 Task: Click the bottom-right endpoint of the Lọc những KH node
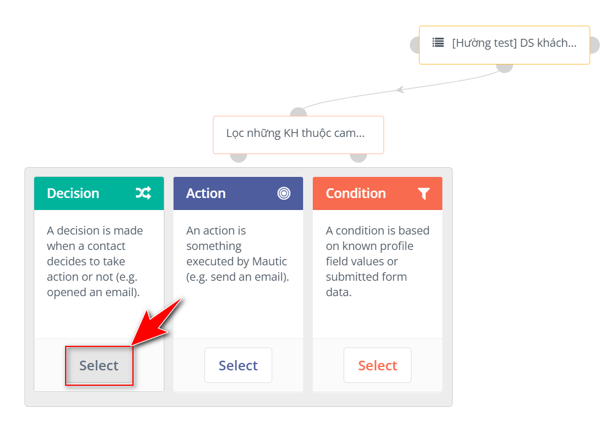pos(358,156)
